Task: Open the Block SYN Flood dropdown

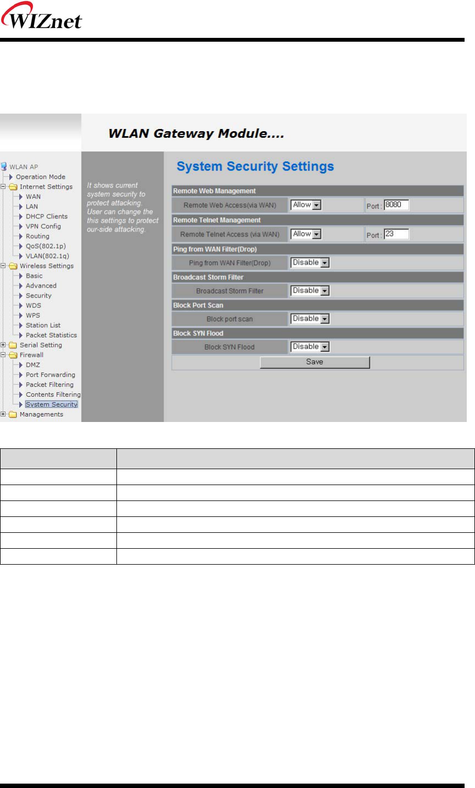Action: pos(310,347)
